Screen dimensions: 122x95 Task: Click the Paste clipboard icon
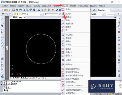[x=46, y=10]
